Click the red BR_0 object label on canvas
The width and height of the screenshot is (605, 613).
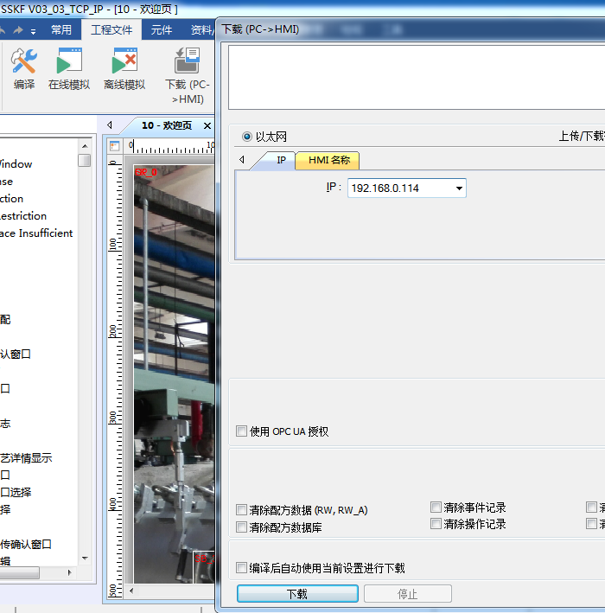[146, 172]
